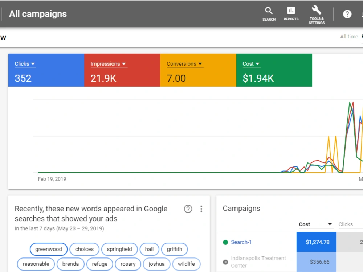This screenshot has width=363, height=272.
Task: Click the last 7 days date note
Action: pos(59,228)
